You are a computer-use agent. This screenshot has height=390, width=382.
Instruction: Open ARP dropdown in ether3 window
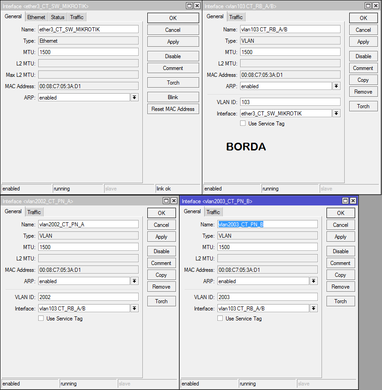click(x=135, y=97)
